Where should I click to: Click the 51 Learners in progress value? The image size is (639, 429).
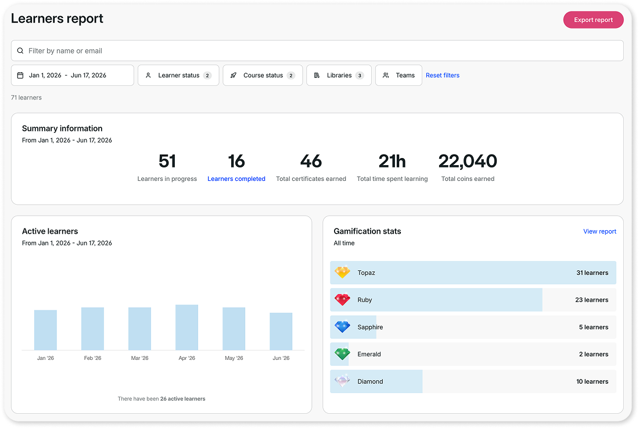click(167, 161)
